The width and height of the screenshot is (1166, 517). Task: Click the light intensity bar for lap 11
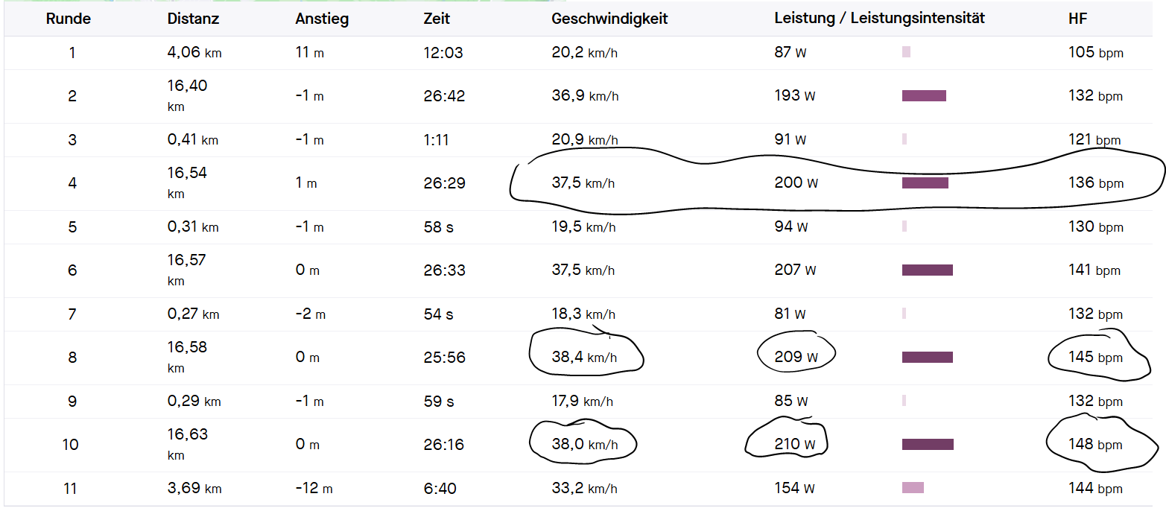[913, 488]
